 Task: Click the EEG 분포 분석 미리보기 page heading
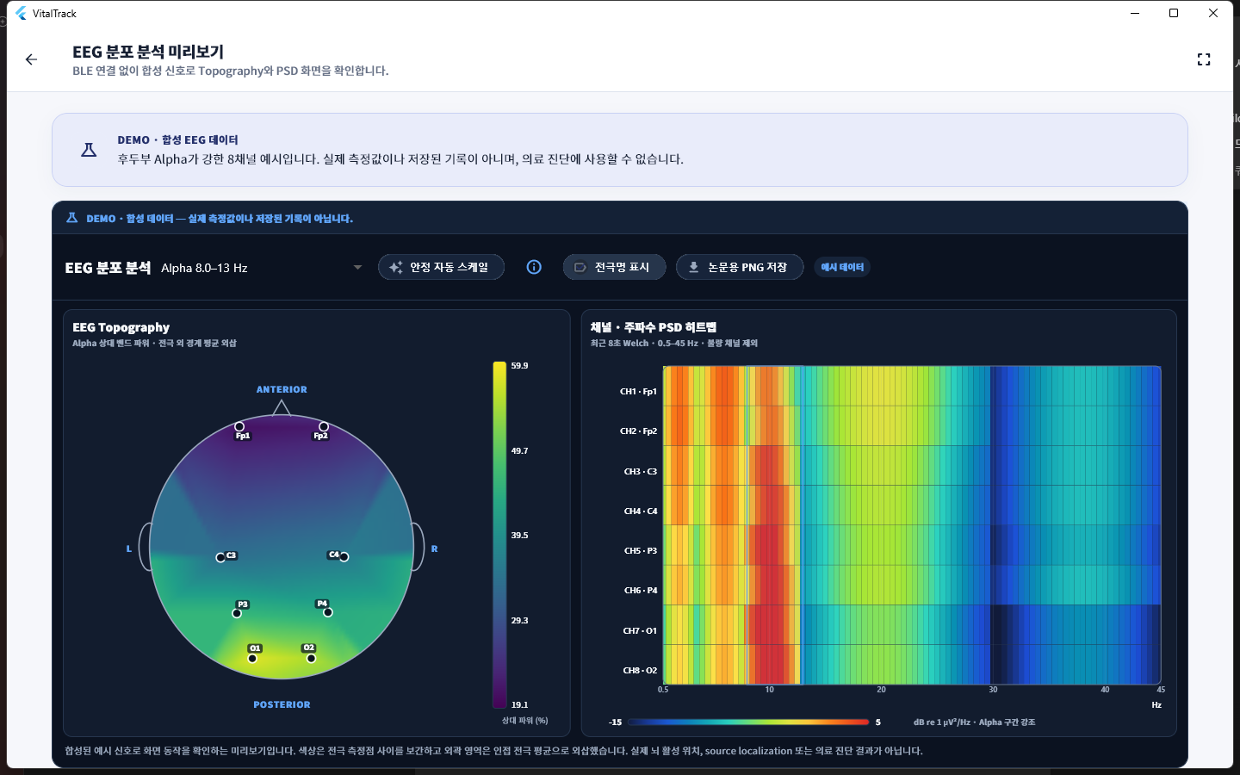(x=148, y=52)
